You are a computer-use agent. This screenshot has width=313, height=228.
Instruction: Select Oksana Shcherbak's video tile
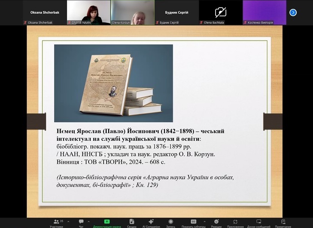(45, 12)
